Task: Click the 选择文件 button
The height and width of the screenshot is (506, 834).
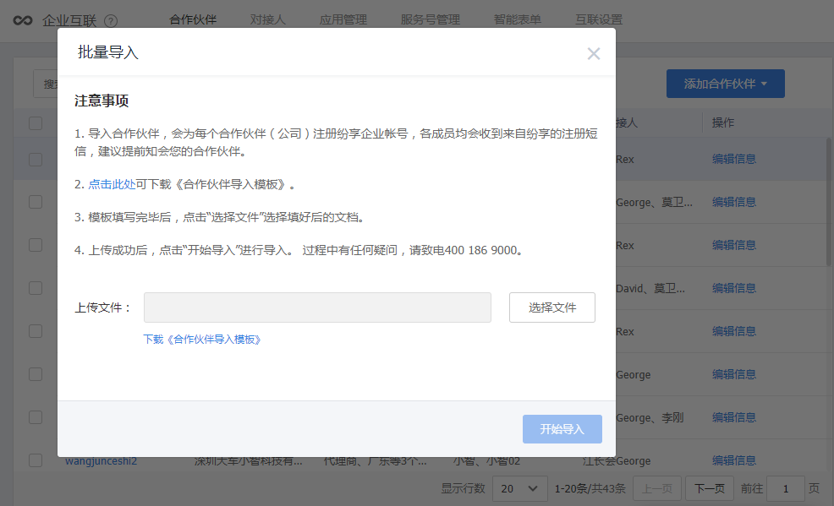Action: pos(552,307)
